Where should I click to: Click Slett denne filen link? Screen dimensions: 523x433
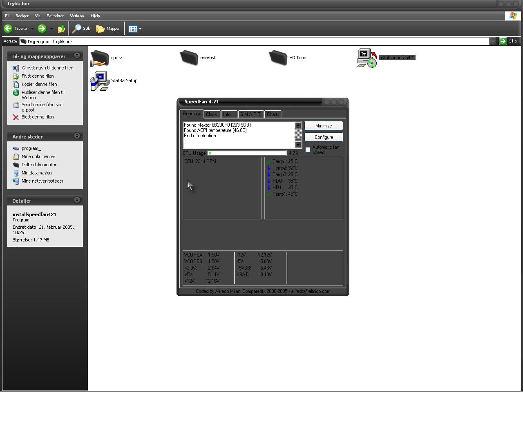pyautogui.click(x=38, y=117)
